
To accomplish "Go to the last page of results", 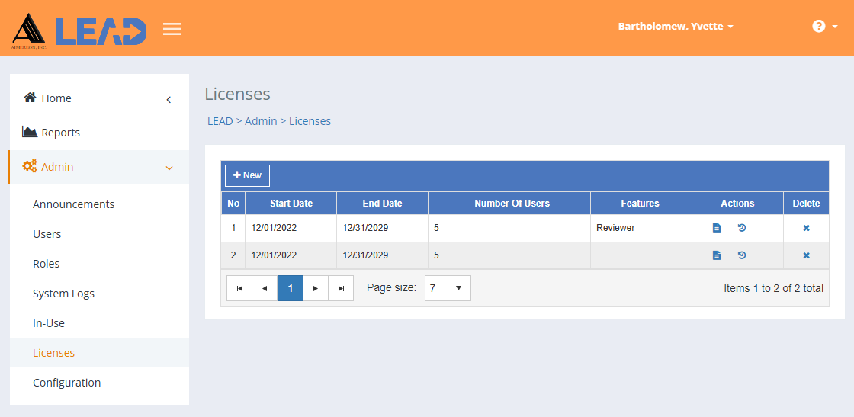I will pos(341,288).
